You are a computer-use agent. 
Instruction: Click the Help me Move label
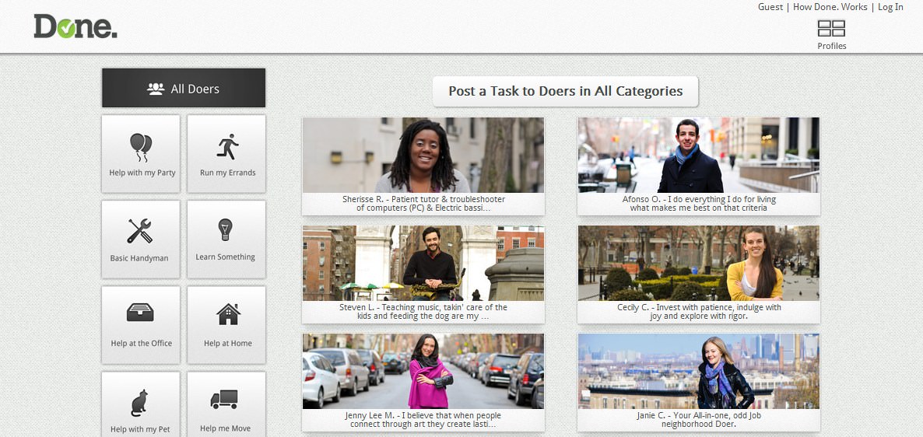click(x=225, y=428)
